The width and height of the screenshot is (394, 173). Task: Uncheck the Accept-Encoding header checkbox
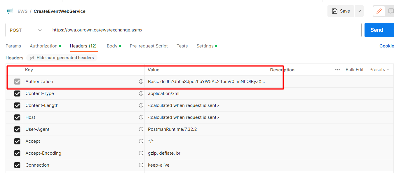(x=17, y=153)
